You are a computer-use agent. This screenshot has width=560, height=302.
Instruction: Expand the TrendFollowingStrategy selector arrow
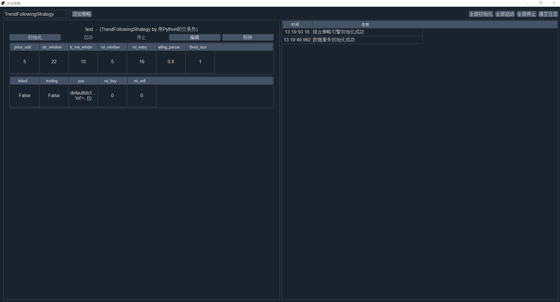pyautogui.click(x=68, y=14)
